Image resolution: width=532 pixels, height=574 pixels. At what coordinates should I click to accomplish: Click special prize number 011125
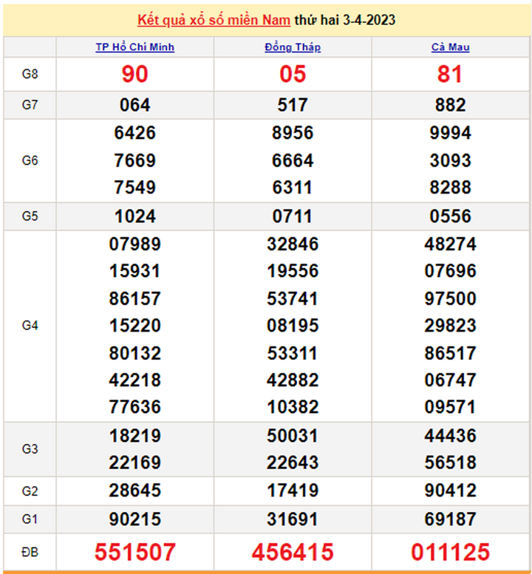click(450, 552)
